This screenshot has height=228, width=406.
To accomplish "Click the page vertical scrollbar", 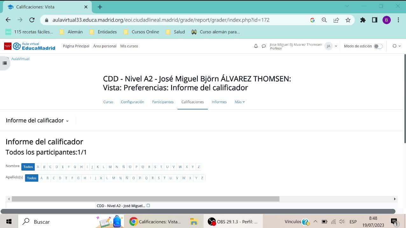I will pyautogui.click(x=404, y=98).
